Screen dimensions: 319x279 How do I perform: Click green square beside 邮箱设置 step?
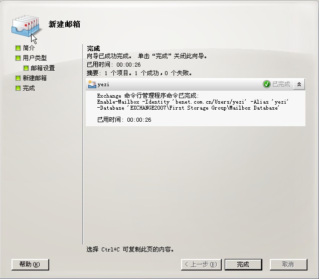click(26, 68)
